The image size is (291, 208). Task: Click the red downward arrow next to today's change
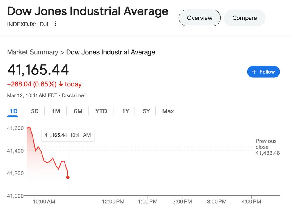(x=61, y=84)
